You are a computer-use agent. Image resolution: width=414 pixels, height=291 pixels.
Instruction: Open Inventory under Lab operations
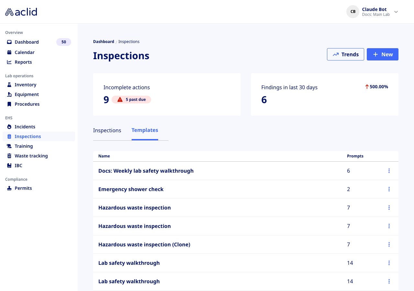point(38,85)
